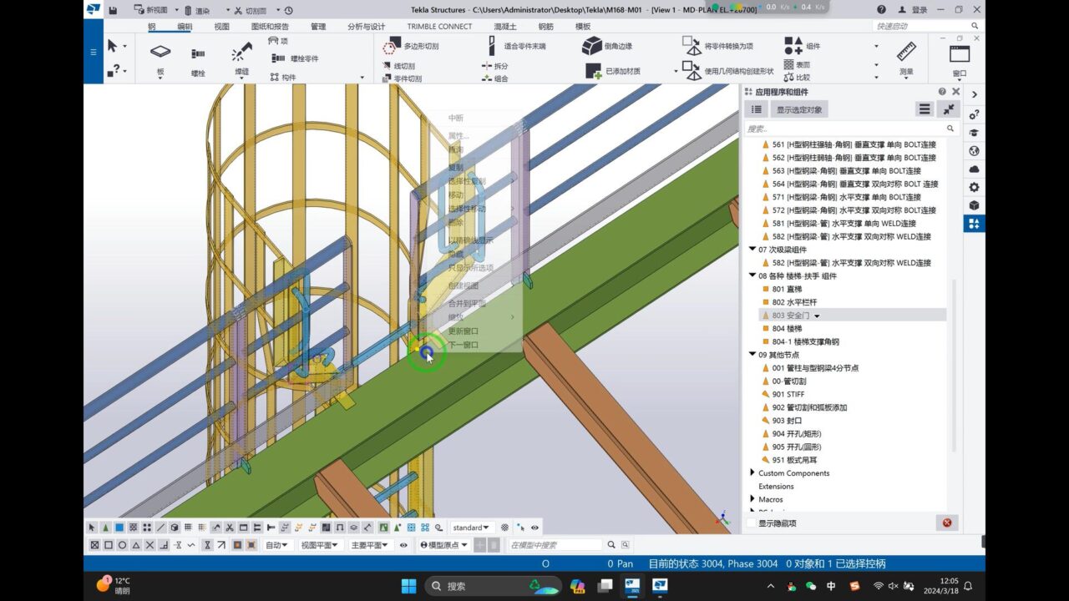Open the settings gear in side pane
The image size is (1069, 601).
[974, 187]
